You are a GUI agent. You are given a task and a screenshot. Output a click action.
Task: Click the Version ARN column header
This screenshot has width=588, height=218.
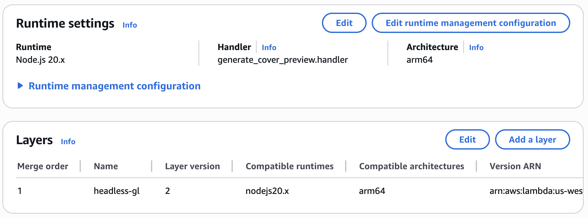click(x=515, y=166)
